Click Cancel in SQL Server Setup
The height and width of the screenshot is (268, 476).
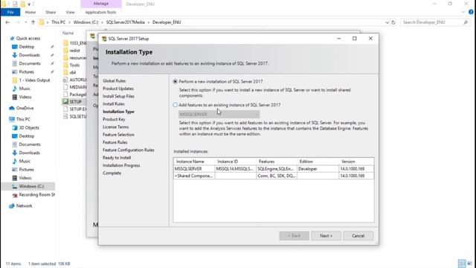tap(358, 236)
